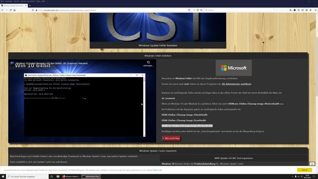Go back to the previous page
This screenshot has width=318, height=179.
[2, 10]
